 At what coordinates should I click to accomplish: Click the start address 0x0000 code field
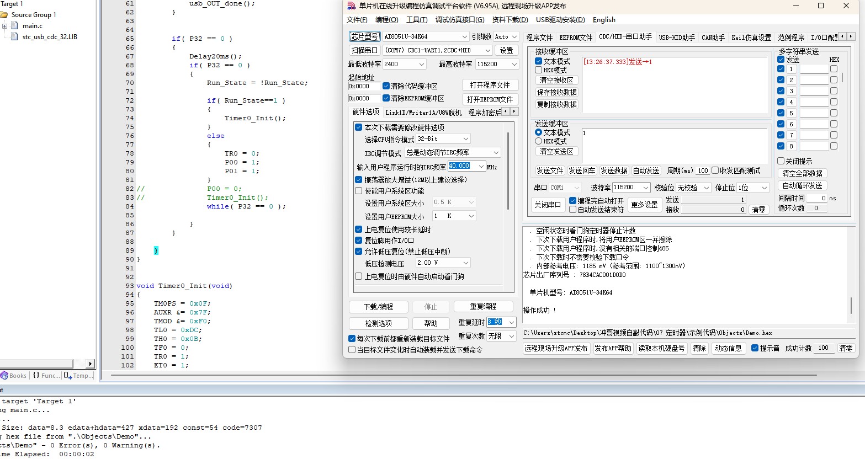click(364, 86)
